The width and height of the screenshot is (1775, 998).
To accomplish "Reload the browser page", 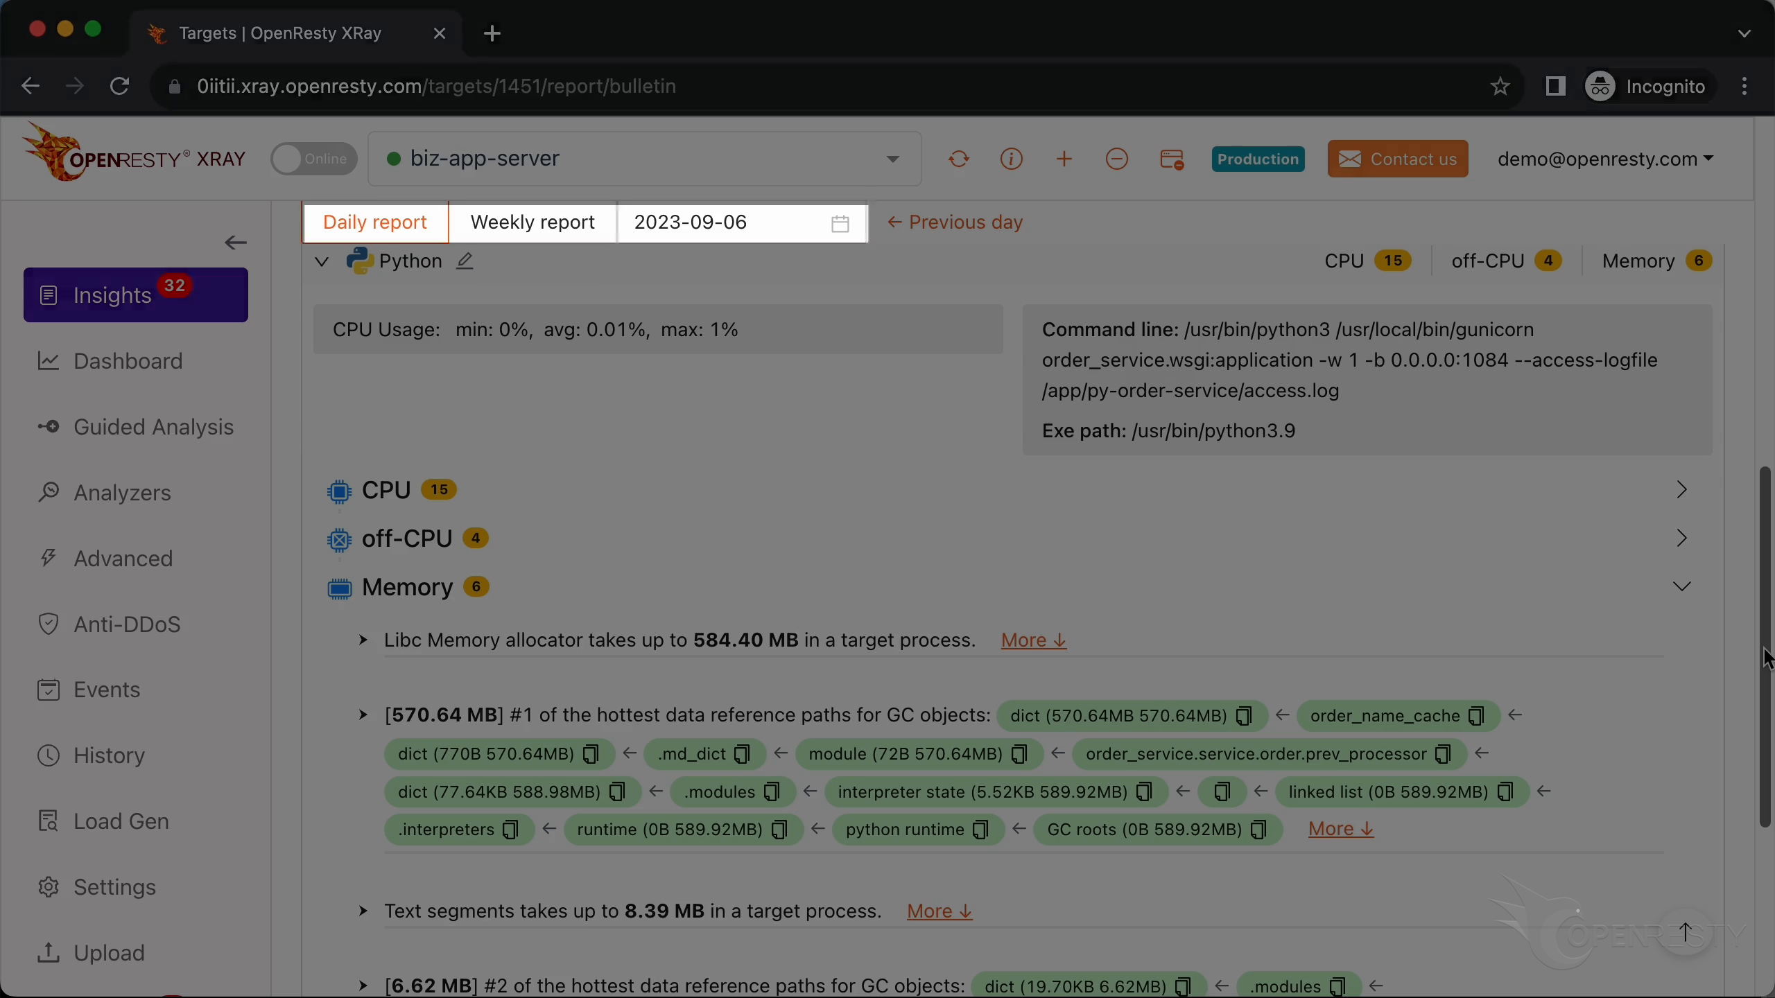I will pyautogui.click(x=119, y=86).
